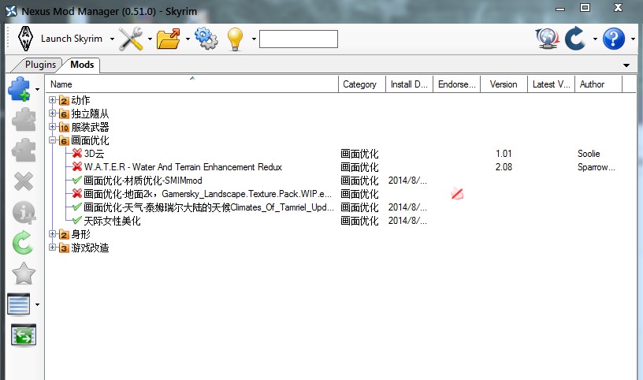Click the star endorse mod icon
The image size is (643, 380).
(24, 274)
